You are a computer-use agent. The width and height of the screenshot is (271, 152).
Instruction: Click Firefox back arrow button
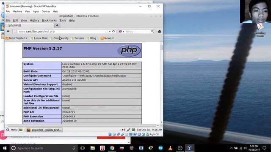pyautogui.click(x=8, y=31)
